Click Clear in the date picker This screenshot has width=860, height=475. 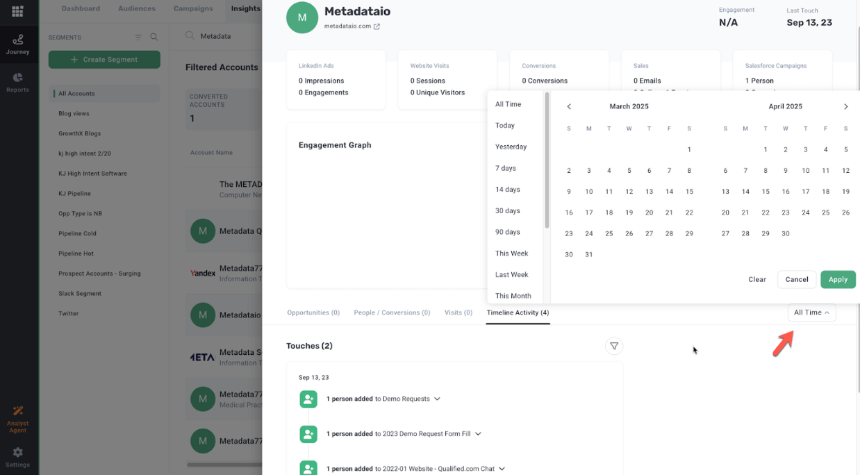point(757,279)
